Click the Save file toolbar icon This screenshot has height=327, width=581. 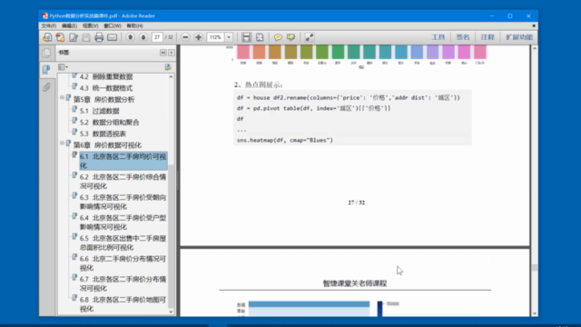pos(86,37)
